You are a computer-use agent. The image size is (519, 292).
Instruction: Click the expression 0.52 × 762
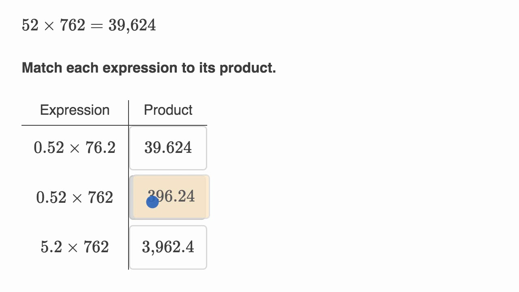pos(75,198)
